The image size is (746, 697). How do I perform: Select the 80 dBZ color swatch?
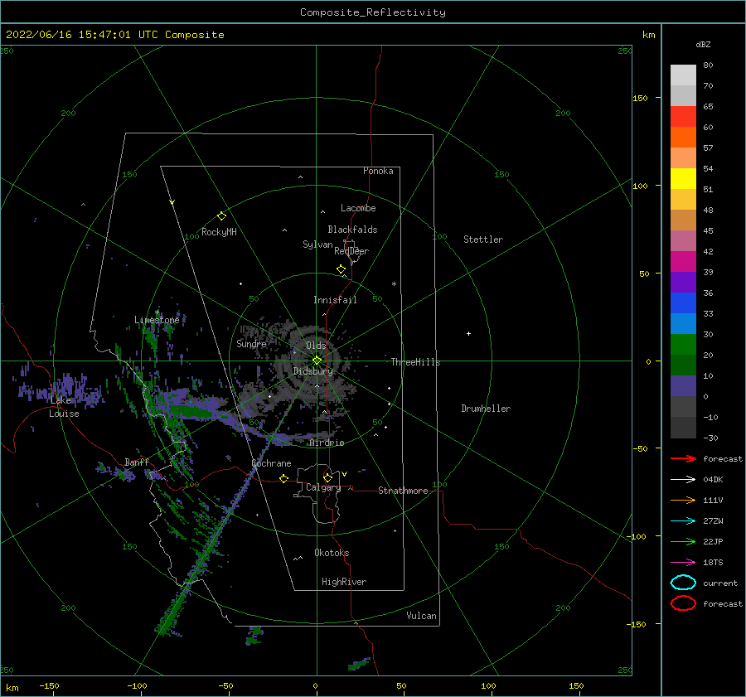(x=683, y=75)
